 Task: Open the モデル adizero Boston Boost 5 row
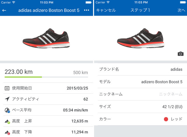point(140,82)
